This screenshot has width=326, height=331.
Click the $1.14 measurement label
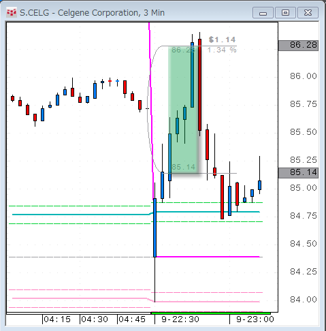(x=222, y=40)
